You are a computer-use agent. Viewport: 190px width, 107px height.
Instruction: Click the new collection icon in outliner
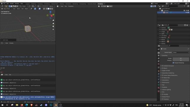point(188,6)
